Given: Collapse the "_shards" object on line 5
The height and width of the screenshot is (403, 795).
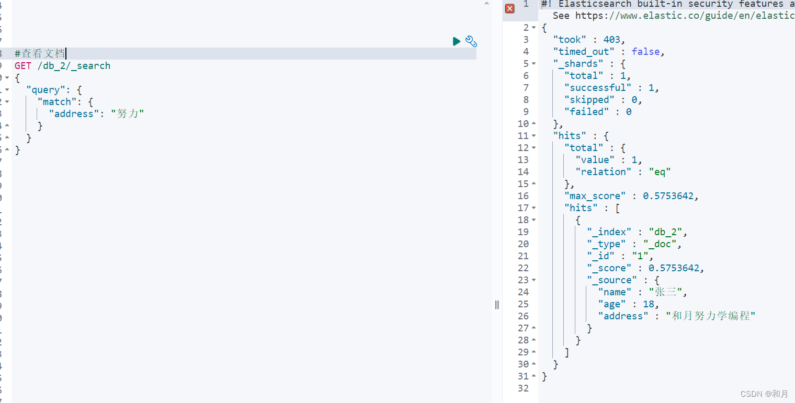Looking at the screenshot, I should click(534, 63).
